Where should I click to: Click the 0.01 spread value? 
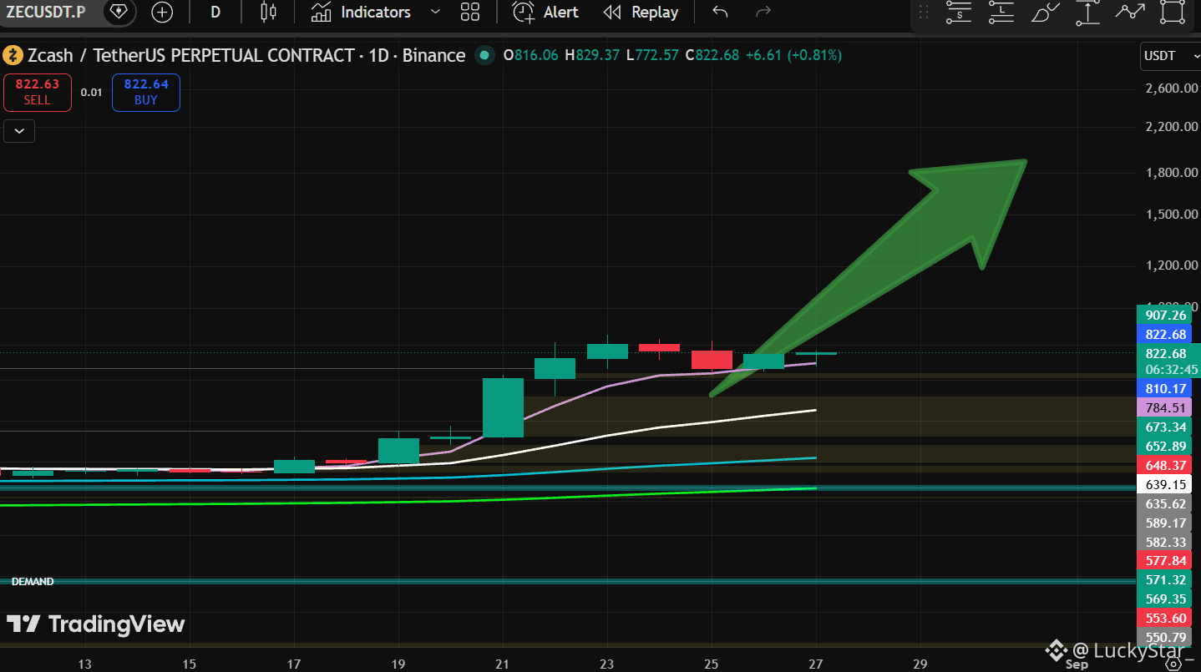click(92, 92)
